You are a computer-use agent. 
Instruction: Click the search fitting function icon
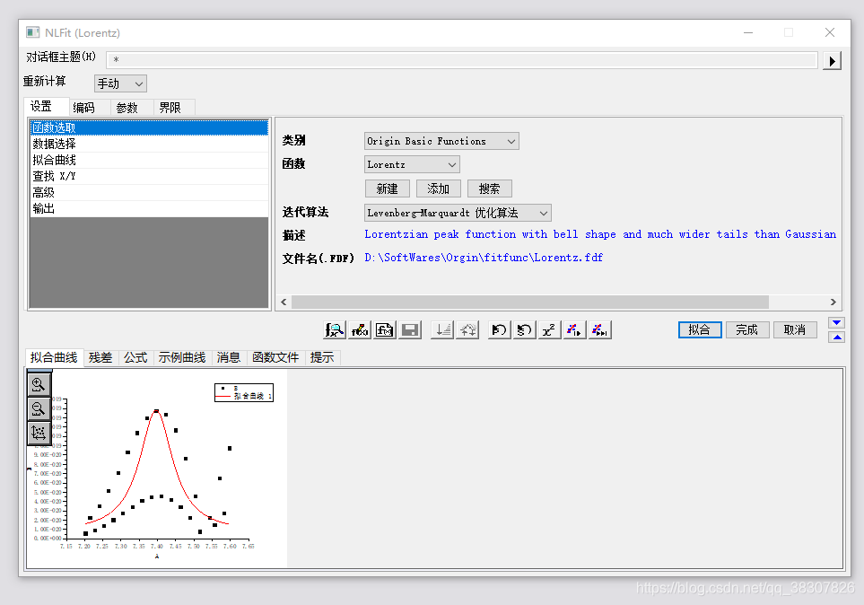(335, 329)
